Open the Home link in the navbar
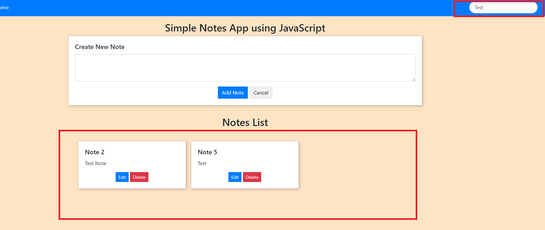This screenshot has width=545, height=230. (x=4, y=8)
